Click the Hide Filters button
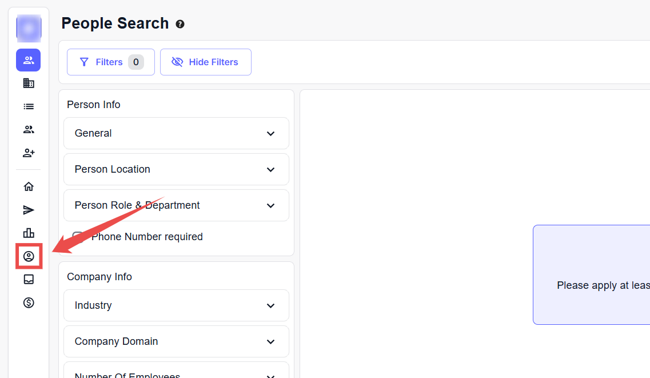This screenshot has height=378, width=650. (x=205, y=62)
